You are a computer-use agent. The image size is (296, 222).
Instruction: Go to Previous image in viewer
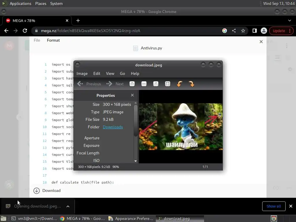[89, 84]
